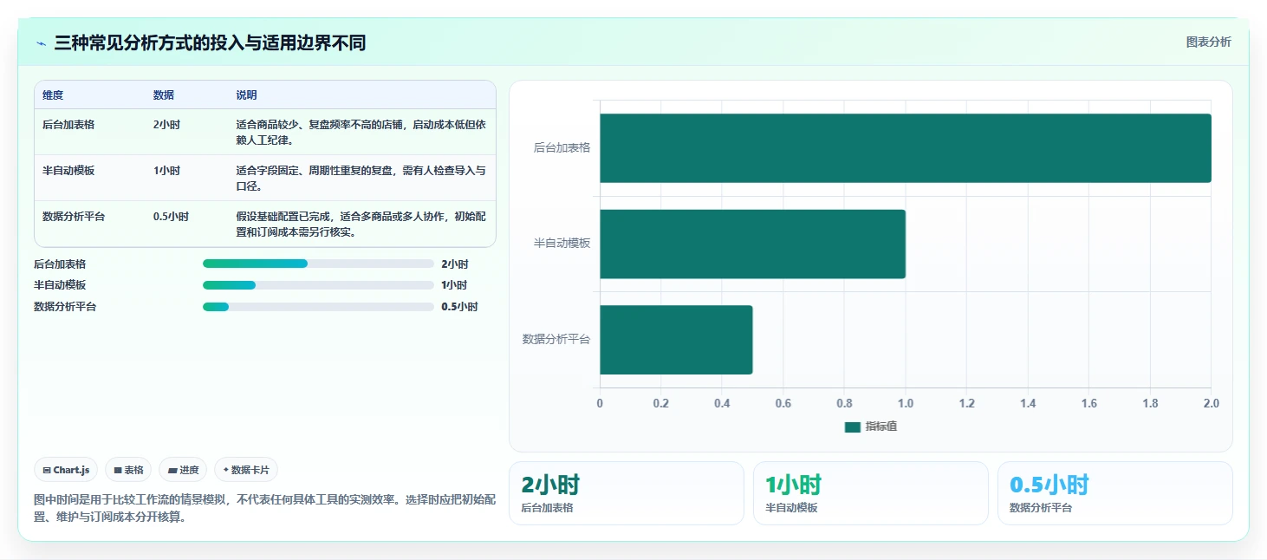Click the footnote starting 图中时间是用于比较
Image resolution: width=1267 pixels, height=560 pixels.
click(265, 509)
